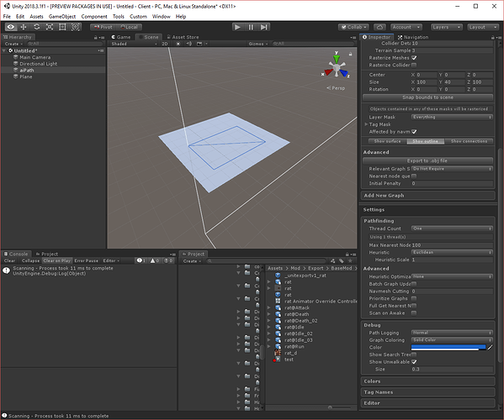
Task: Click the Add New Graph button
Action: coord(427,196)
